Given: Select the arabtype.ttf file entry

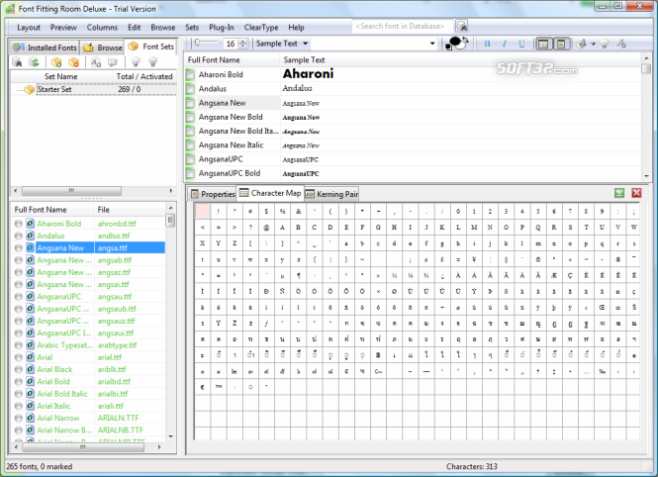Looking at the screenshot, I should [x=118, y=345].
